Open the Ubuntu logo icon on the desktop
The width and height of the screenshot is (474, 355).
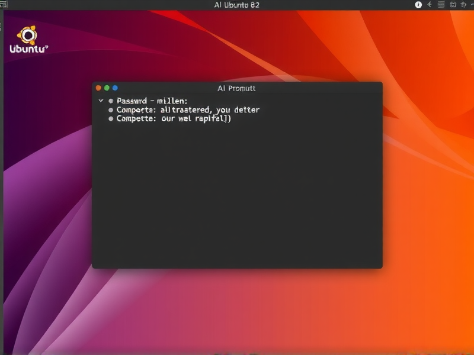click(28, 34)
